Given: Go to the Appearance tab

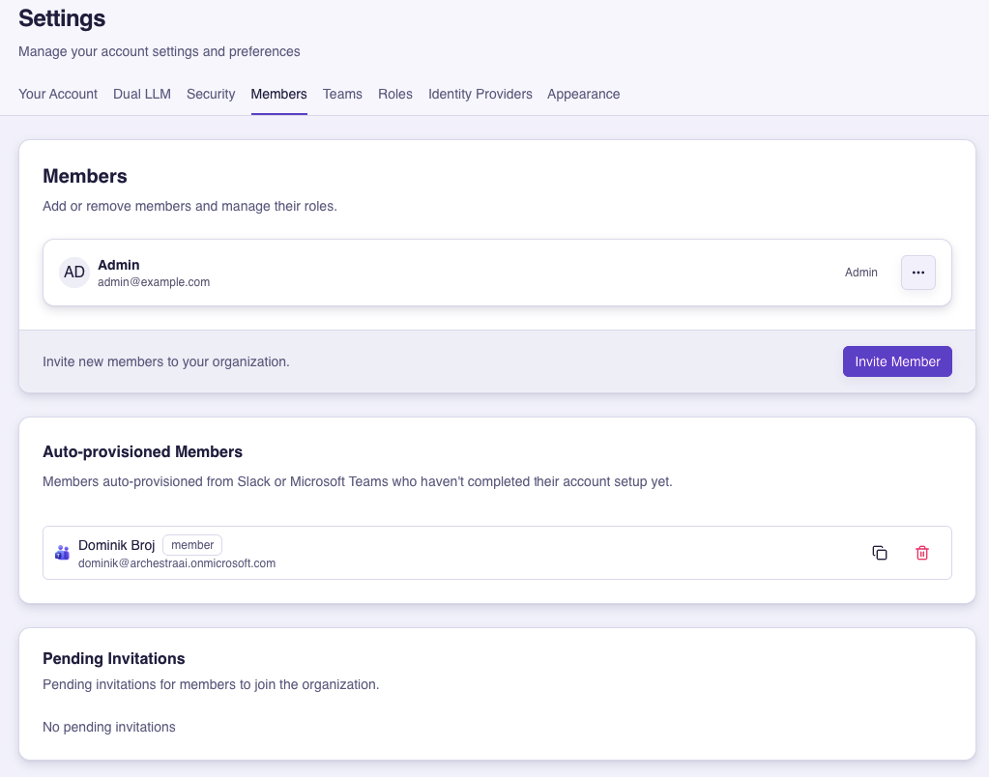Looking at the screenshot, I should click(x=584, y=94).
